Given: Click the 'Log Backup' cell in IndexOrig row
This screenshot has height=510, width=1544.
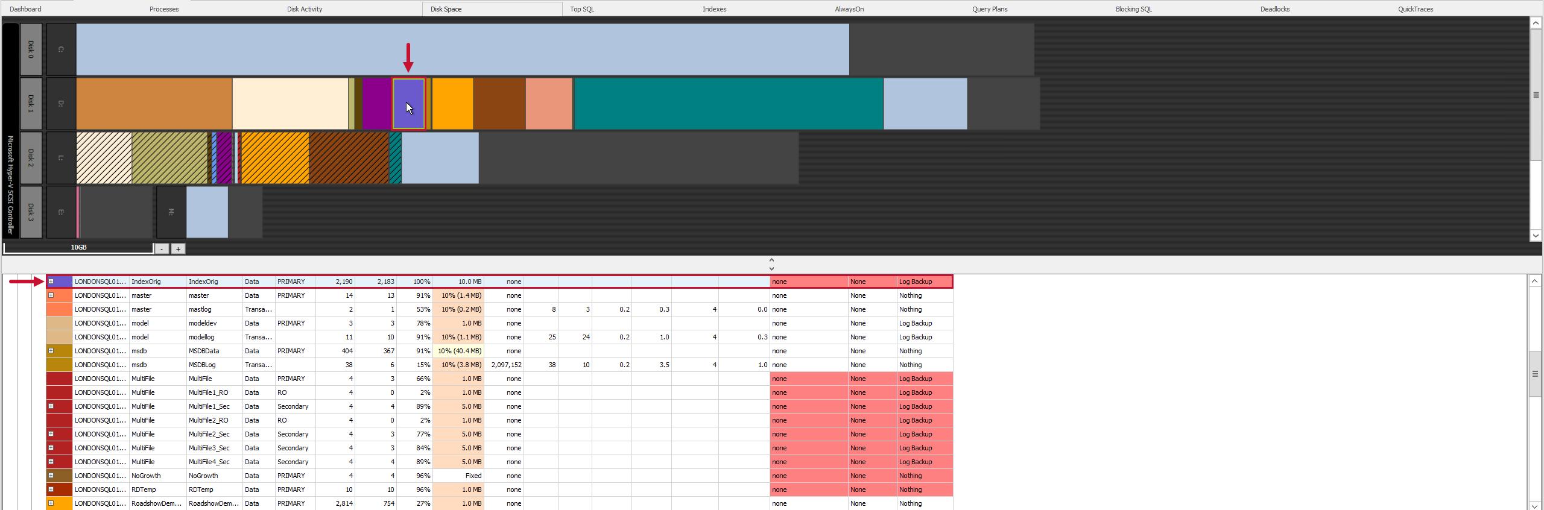Looking at the screenshot, I should point(925,282).
